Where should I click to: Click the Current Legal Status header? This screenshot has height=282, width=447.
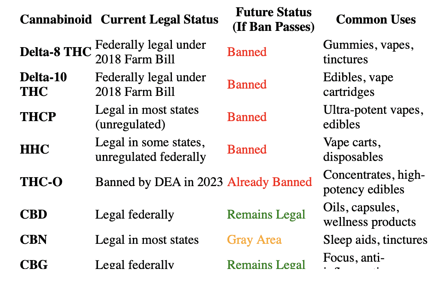pos(159,20)
